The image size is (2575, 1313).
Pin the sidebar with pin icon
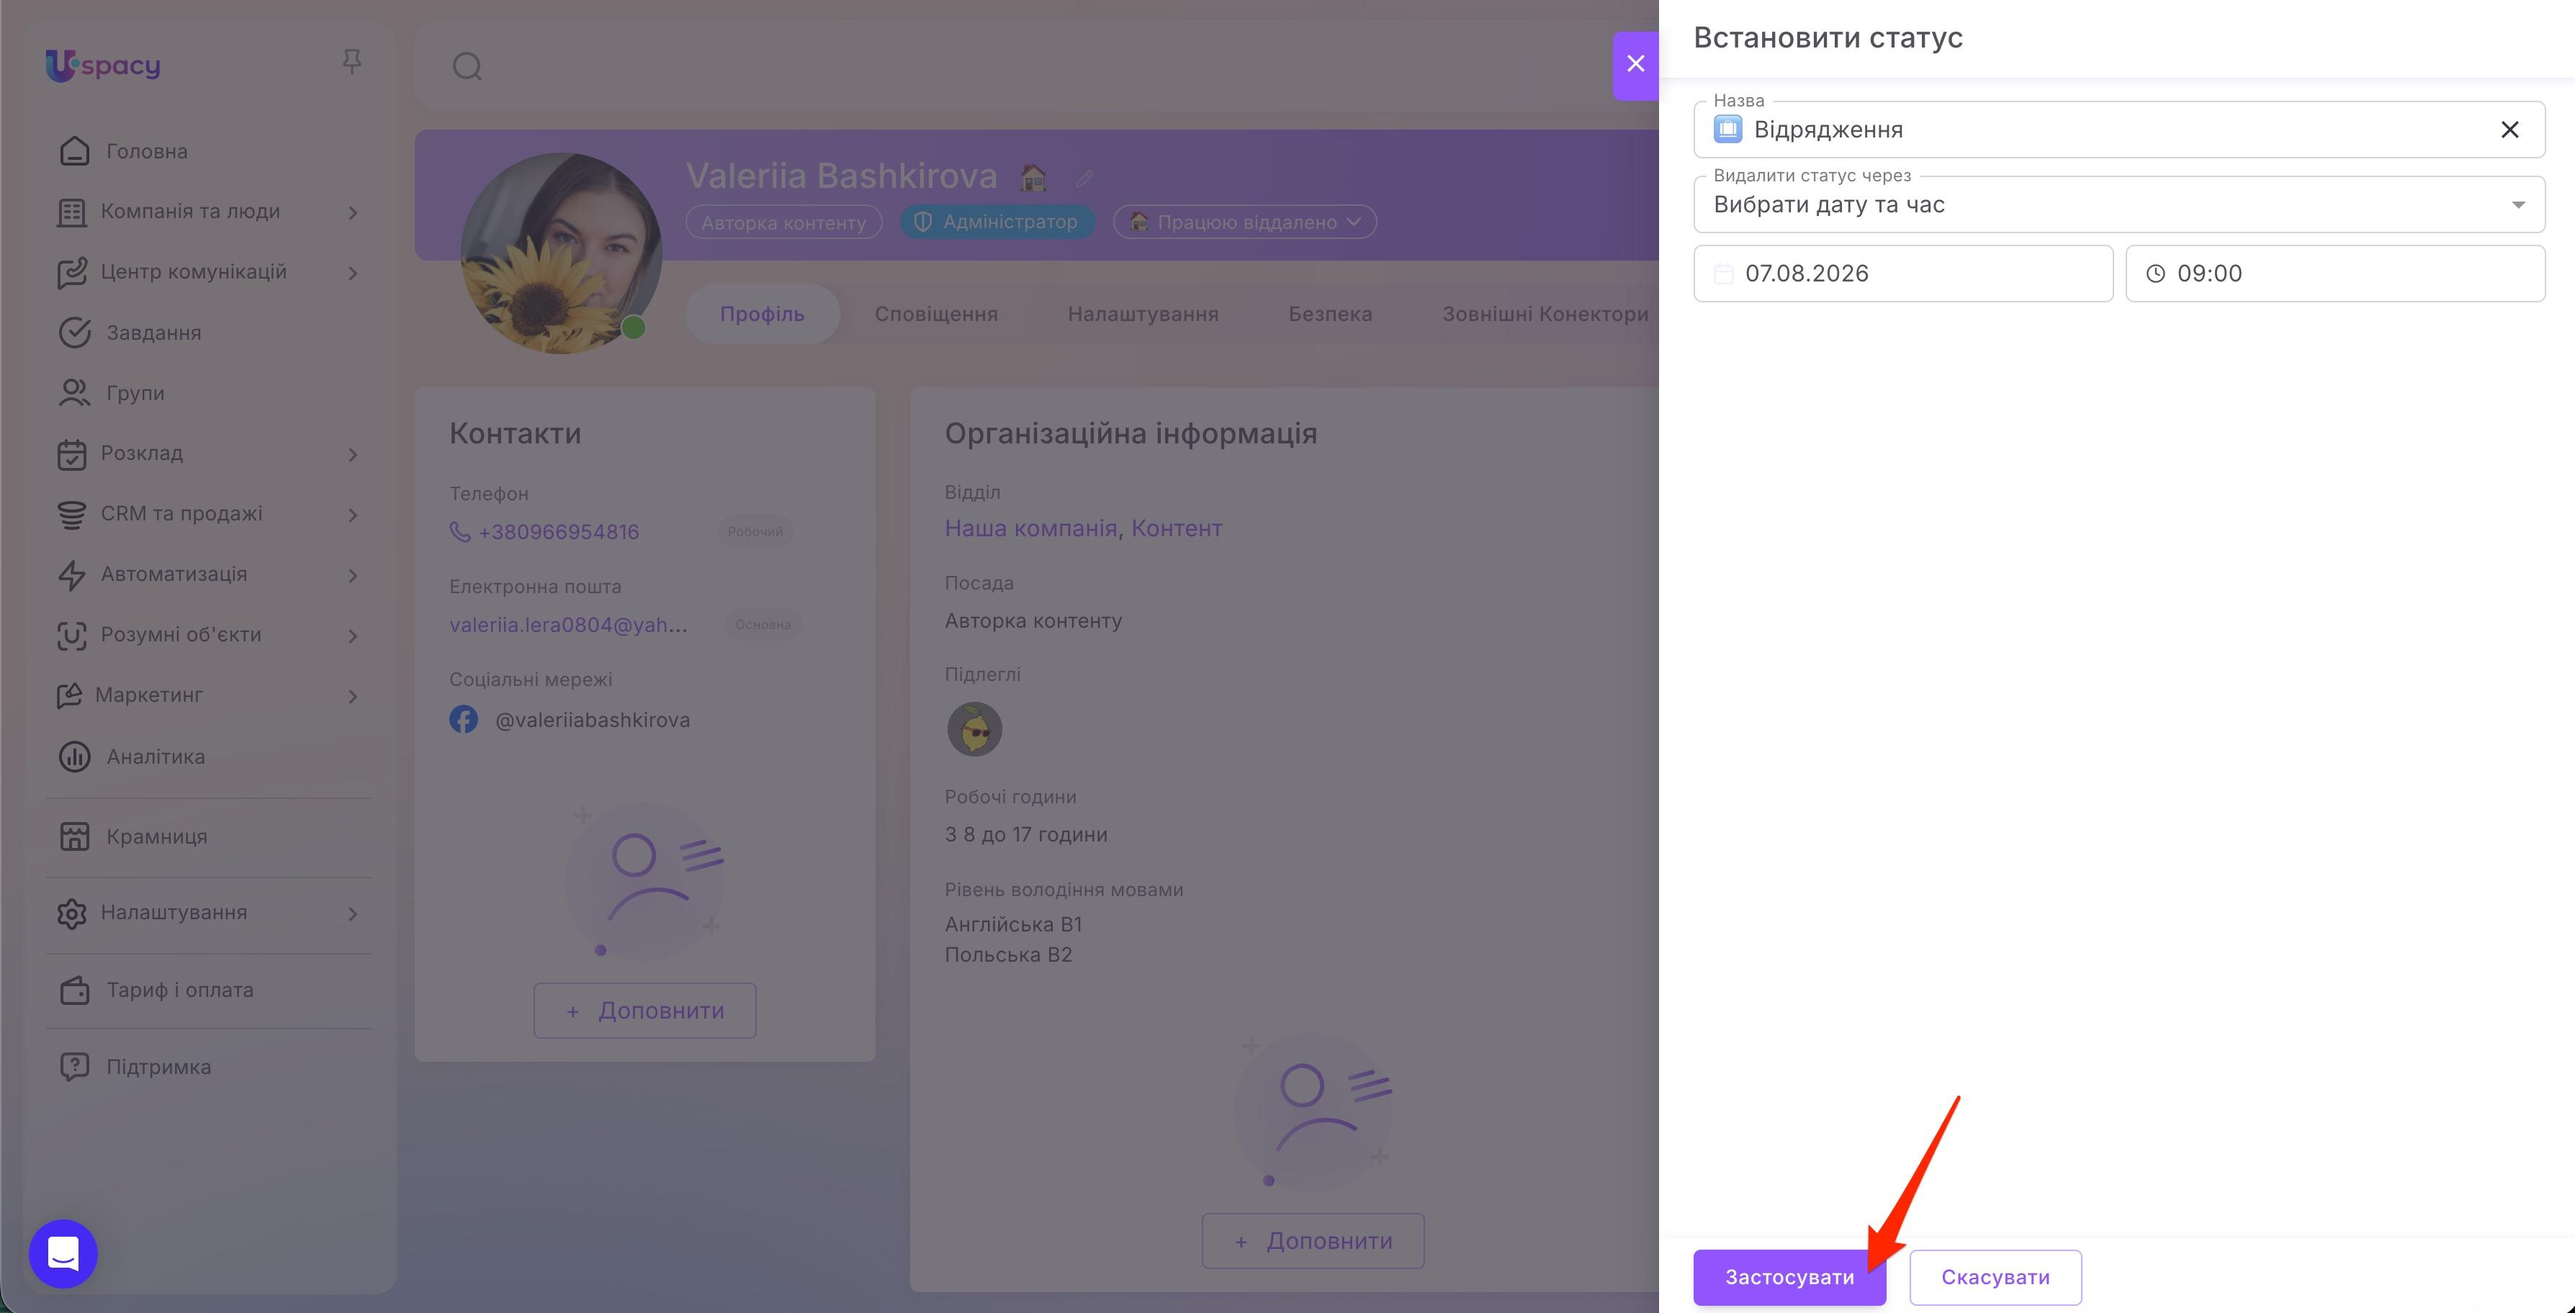click(x=351, y=62)
